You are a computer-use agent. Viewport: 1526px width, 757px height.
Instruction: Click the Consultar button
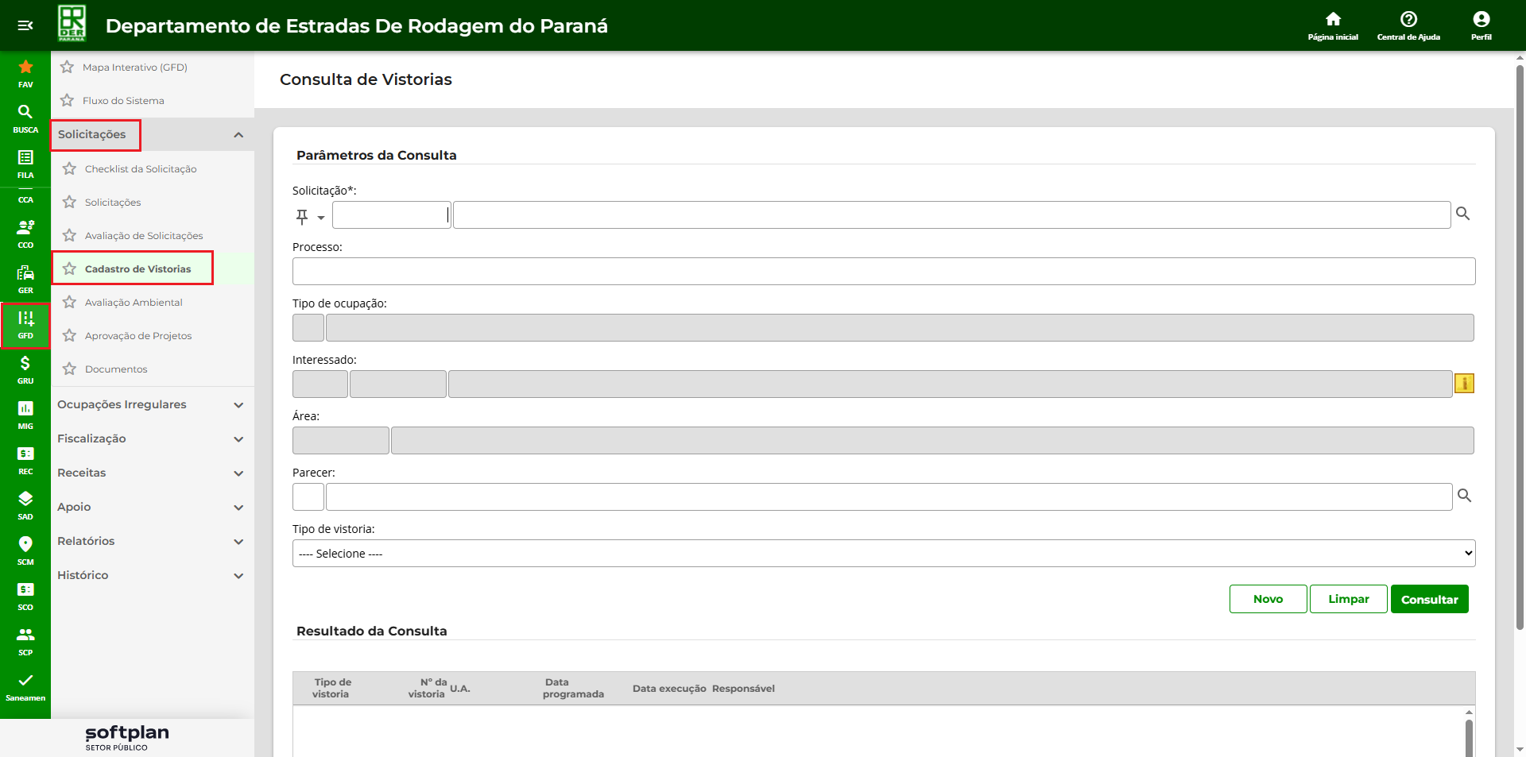click(1429, 600)
